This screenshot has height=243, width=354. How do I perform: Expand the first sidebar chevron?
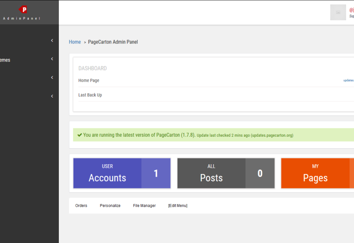pos(52,40)
